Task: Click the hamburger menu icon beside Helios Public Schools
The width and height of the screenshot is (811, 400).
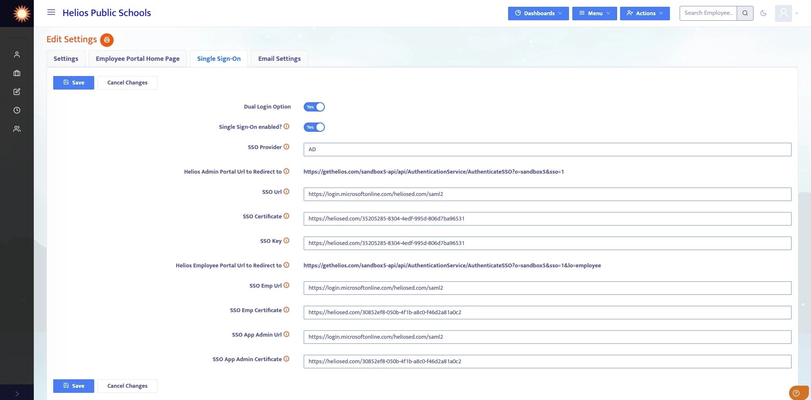Action: point(51,12)
